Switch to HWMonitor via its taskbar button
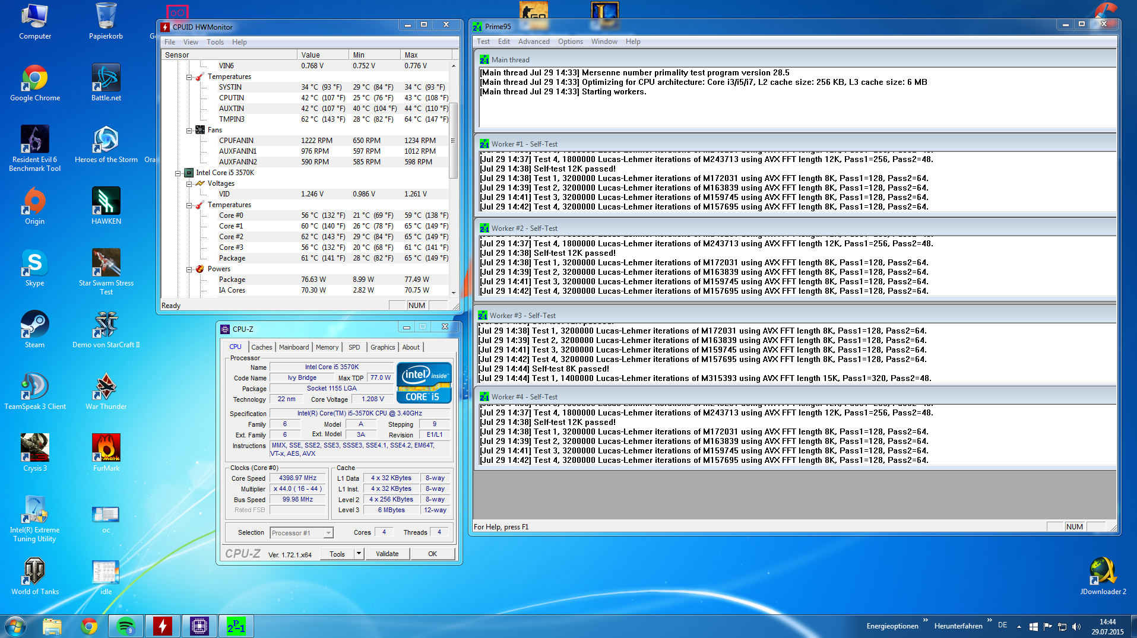This screenshot has height=638, width=1137. [x=163, y=626]
